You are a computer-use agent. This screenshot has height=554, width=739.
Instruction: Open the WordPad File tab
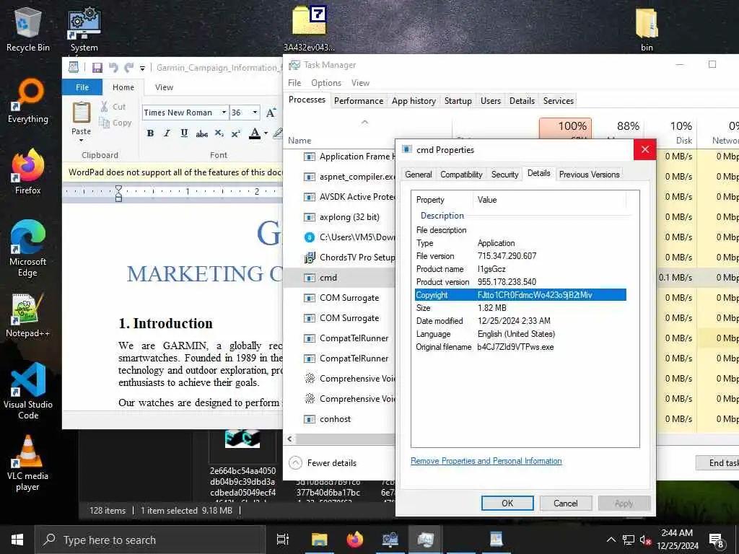pos(82,87)
